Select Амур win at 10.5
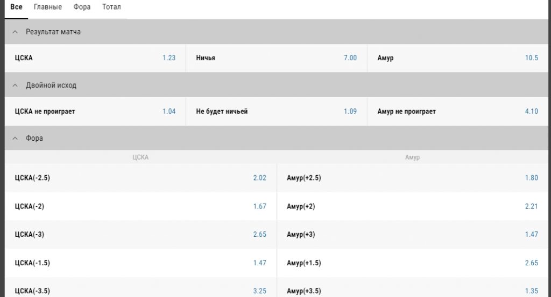Viewport: 551px width, 297px height. click(x=457, y=58)
